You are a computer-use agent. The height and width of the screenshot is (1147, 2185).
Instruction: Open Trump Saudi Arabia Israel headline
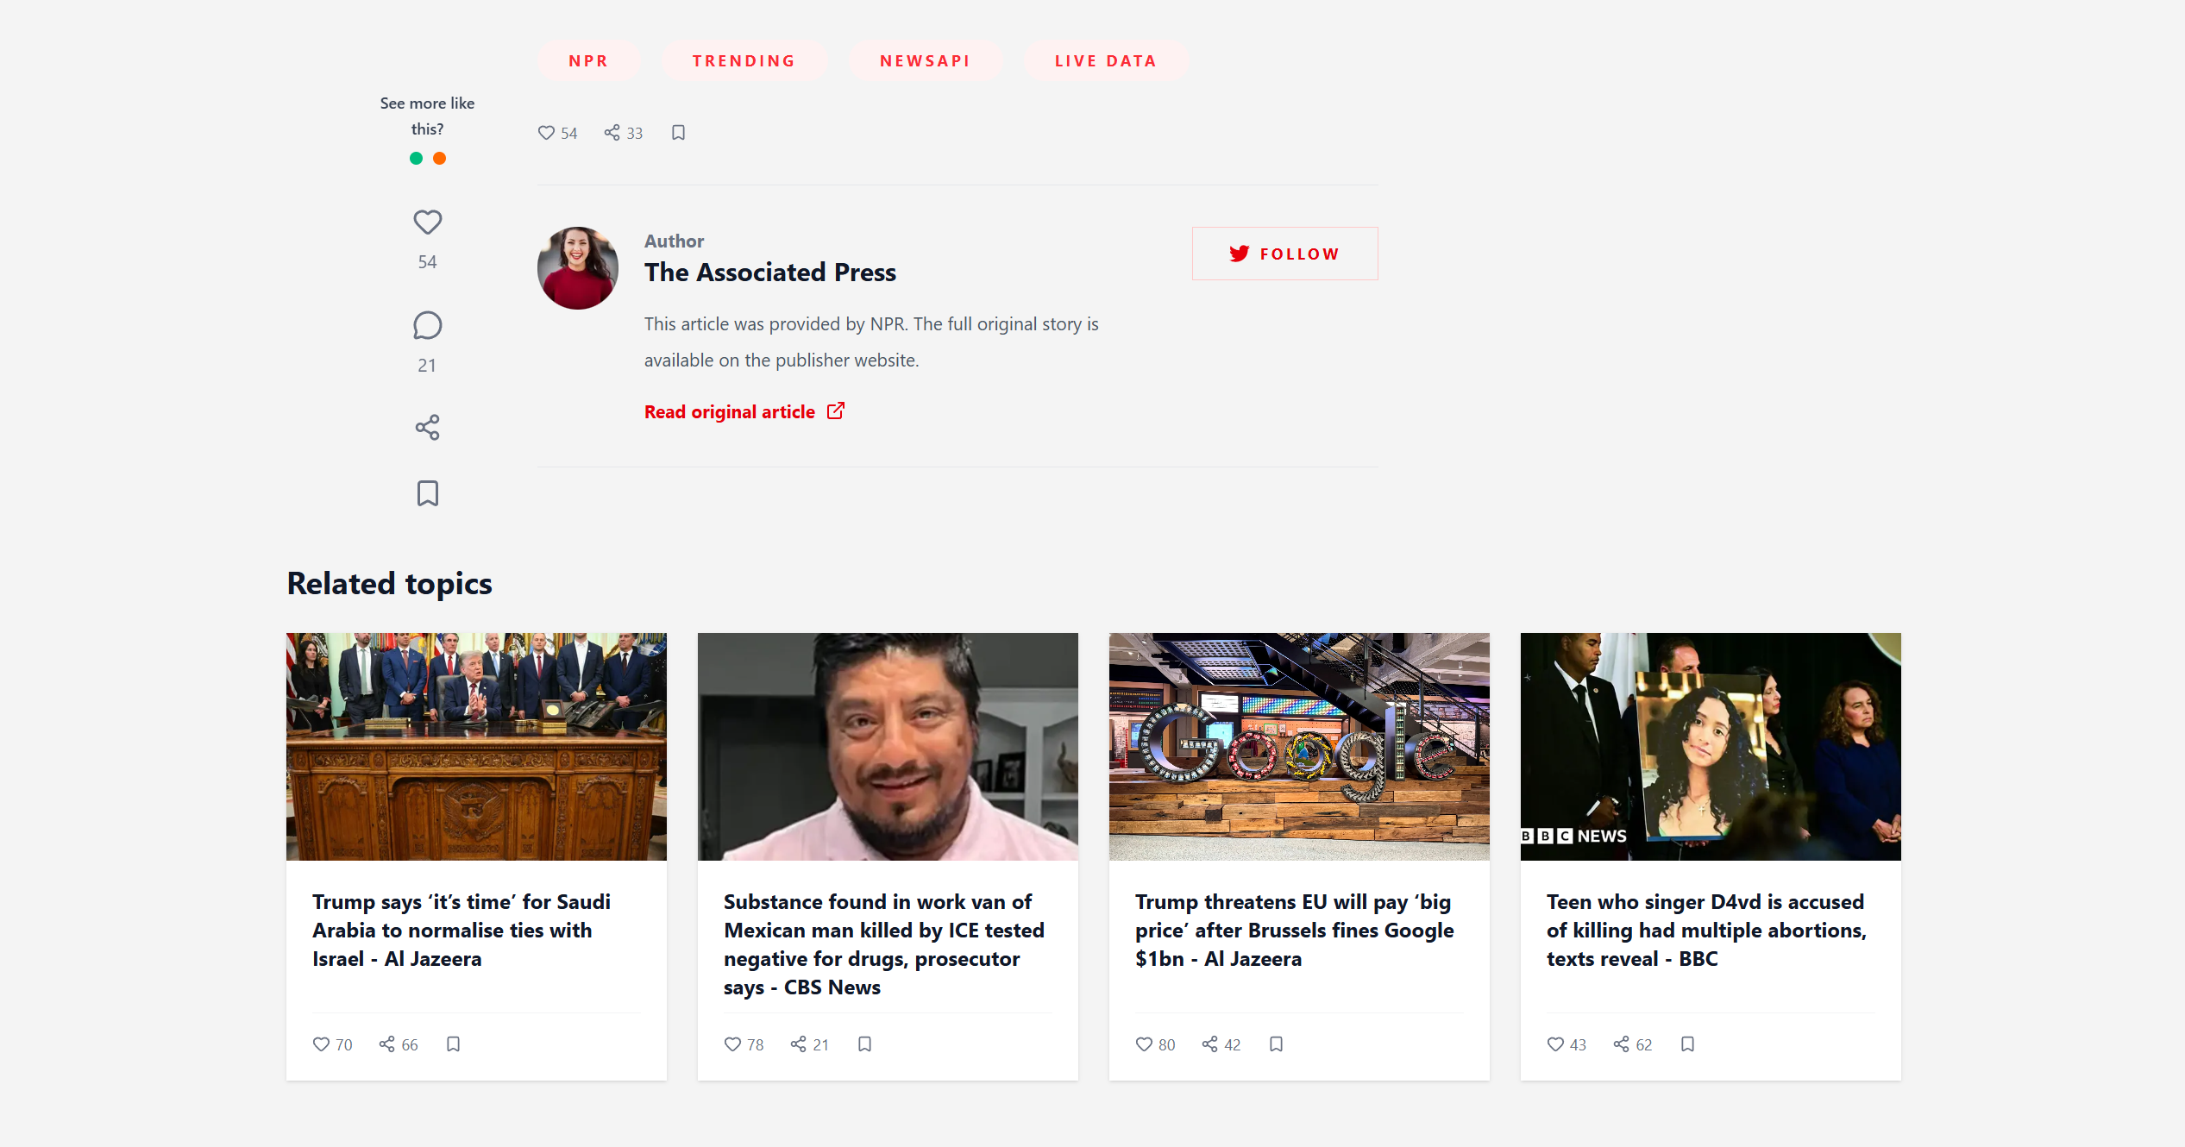click(x=461, y=931)
